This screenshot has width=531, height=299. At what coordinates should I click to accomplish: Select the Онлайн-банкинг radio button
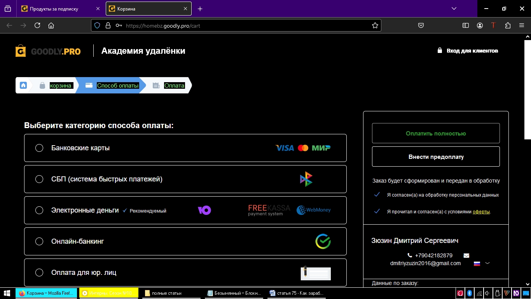tap(39, 241)
